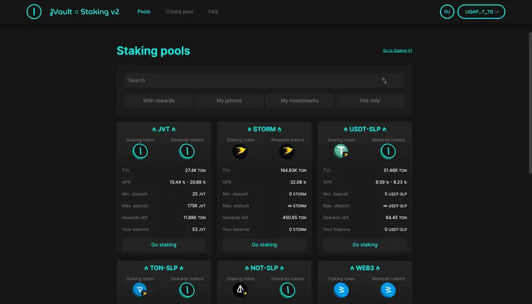
Task: Click the USDT-SLP pool title
Action: coord(365,130)
